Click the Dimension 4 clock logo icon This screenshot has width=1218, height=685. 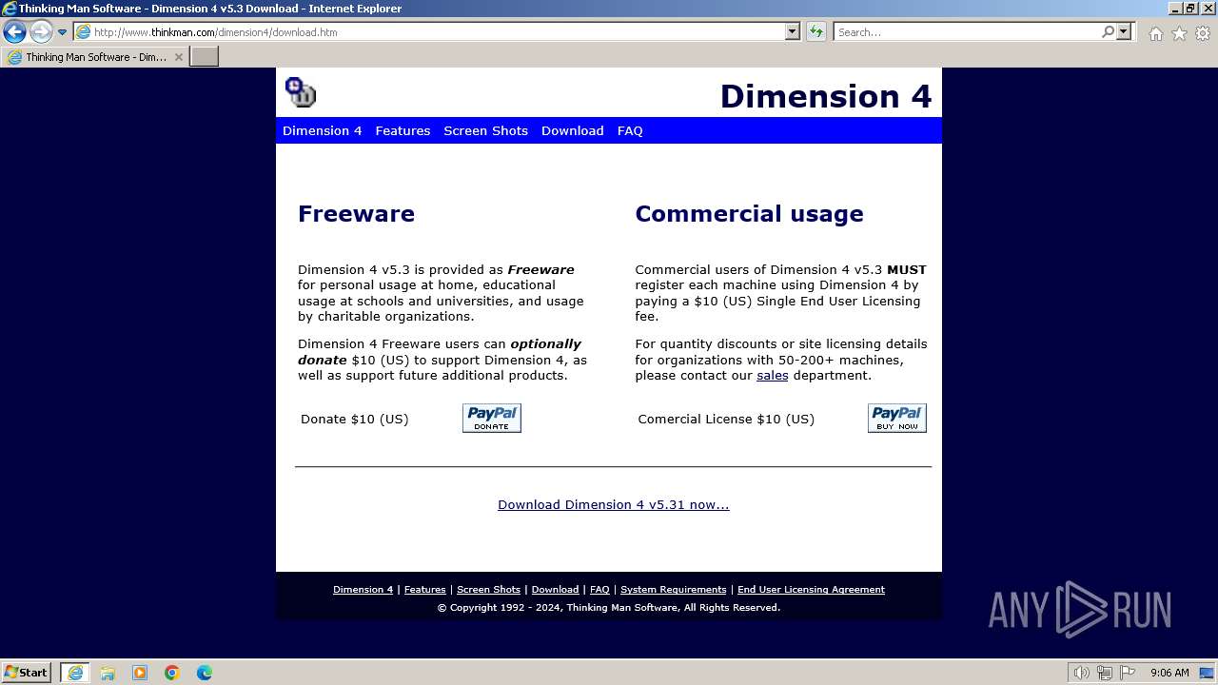(301, 92)
